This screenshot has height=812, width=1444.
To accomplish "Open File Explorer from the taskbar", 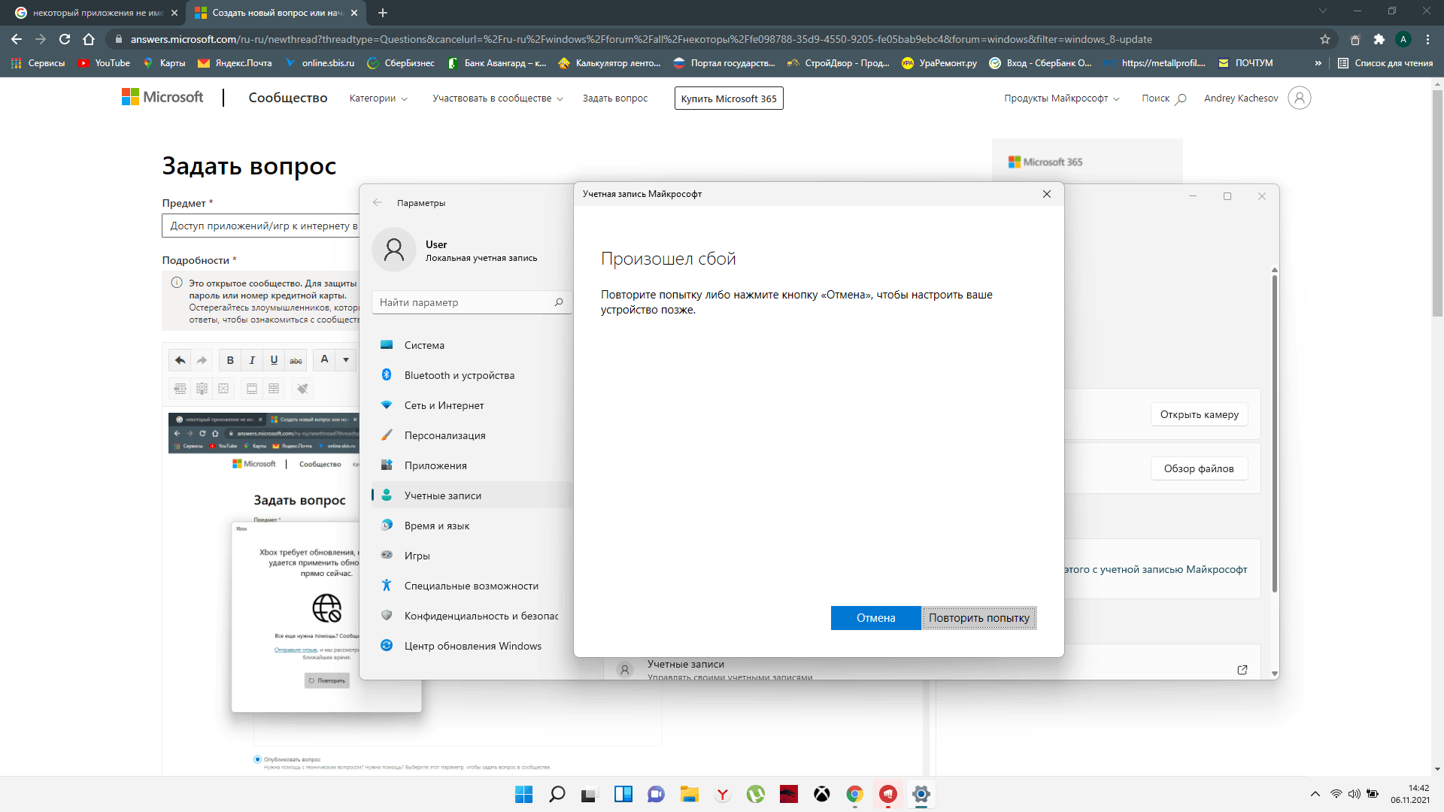I will coord(689,794).
